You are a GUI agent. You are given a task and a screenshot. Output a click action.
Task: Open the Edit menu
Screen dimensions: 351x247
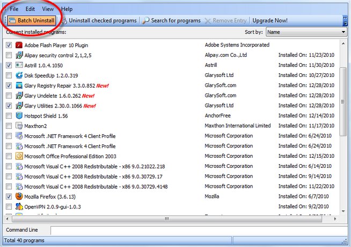(30, 9)
